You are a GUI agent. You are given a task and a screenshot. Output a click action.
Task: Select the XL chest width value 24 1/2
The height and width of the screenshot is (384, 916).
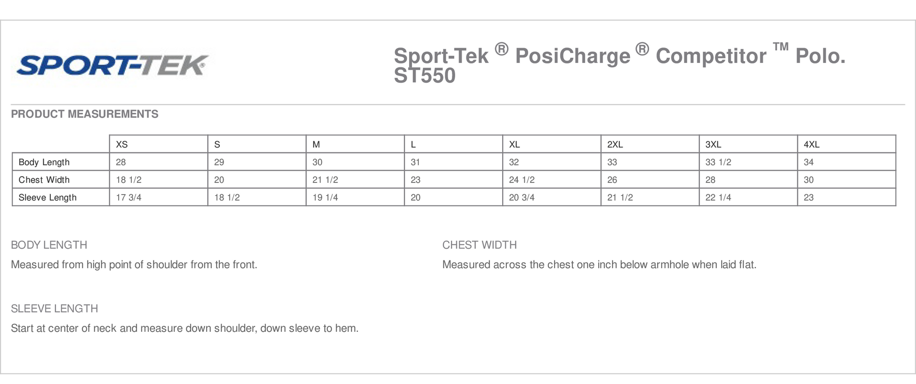click(522, 180)
